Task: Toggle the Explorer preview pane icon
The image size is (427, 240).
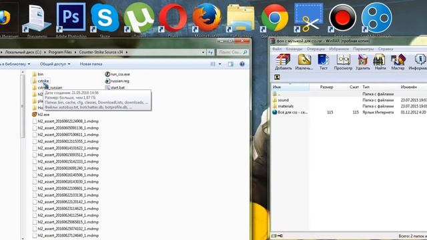Action: pos(230,64)
